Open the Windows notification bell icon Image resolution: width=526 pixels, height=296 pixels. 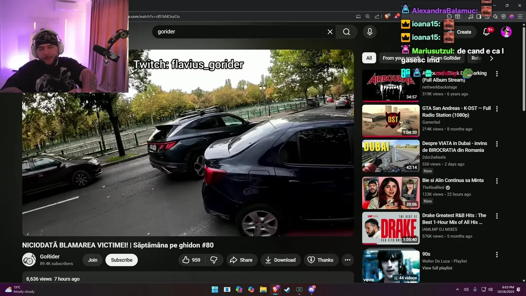click(519, 289)
